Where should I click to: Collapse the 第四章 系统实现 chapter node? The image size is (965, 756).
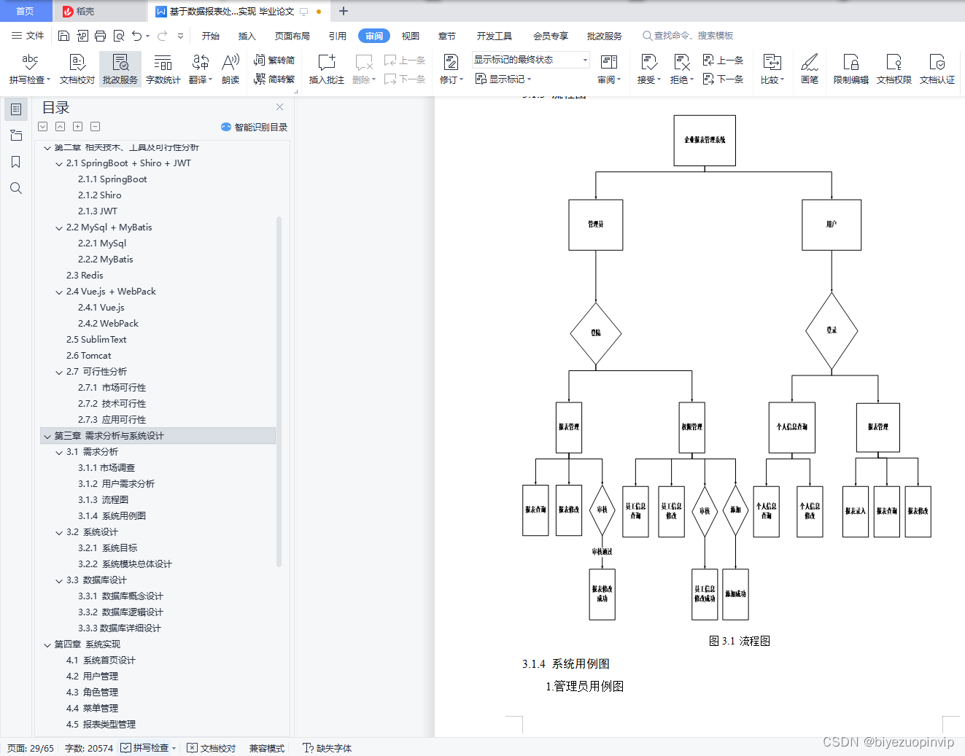47,645
